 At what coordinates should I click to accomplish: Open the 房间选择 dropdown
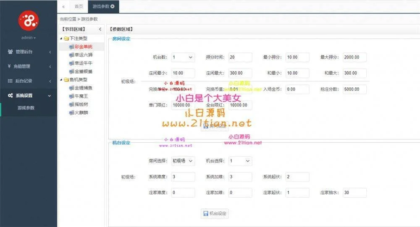click(183, 161)
